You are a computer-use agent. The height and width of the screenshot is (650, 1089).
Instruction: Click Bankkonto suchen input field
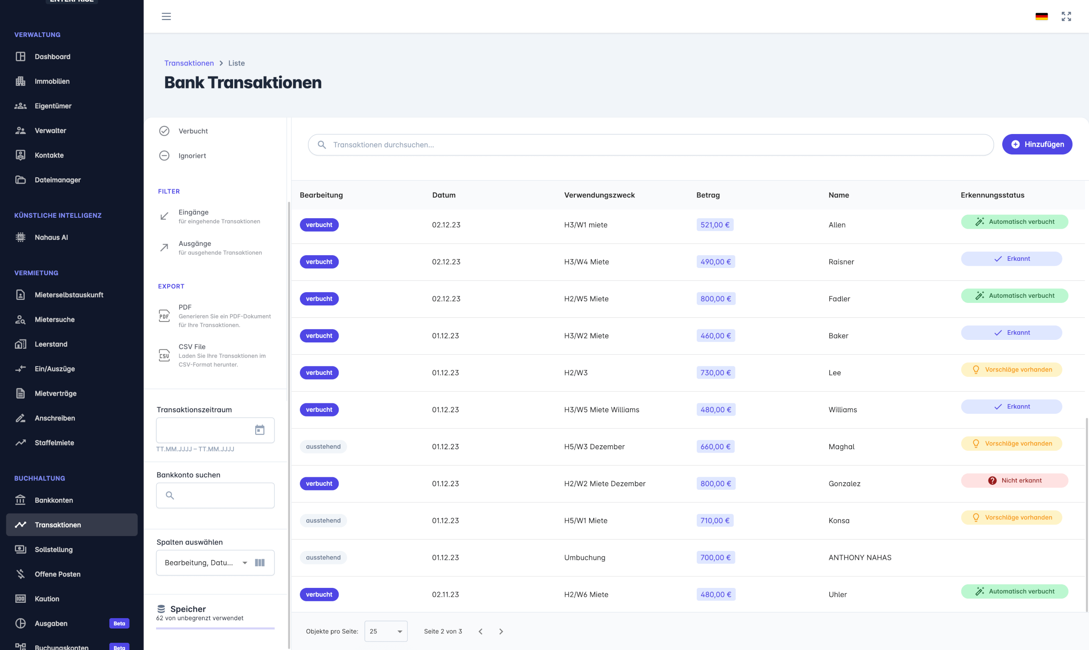215,496
